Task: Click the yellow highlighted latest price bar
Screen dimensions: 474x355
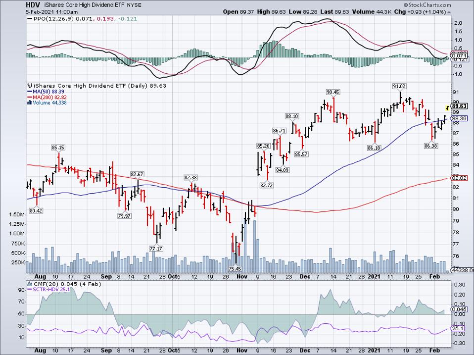Action: tap(447, 107)
